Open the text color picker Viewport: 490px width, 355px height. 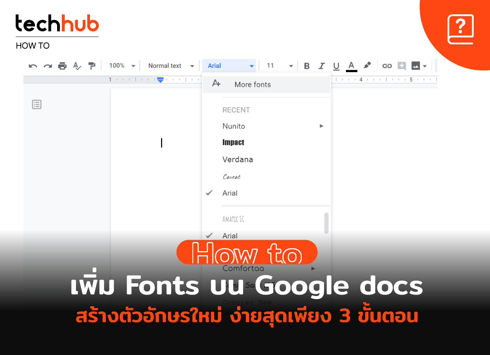click(x=351, y=66)
